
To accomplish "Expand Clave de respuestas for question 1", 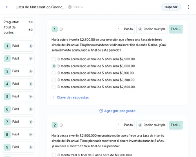I will pyautogui.click(x=71, y=97).
